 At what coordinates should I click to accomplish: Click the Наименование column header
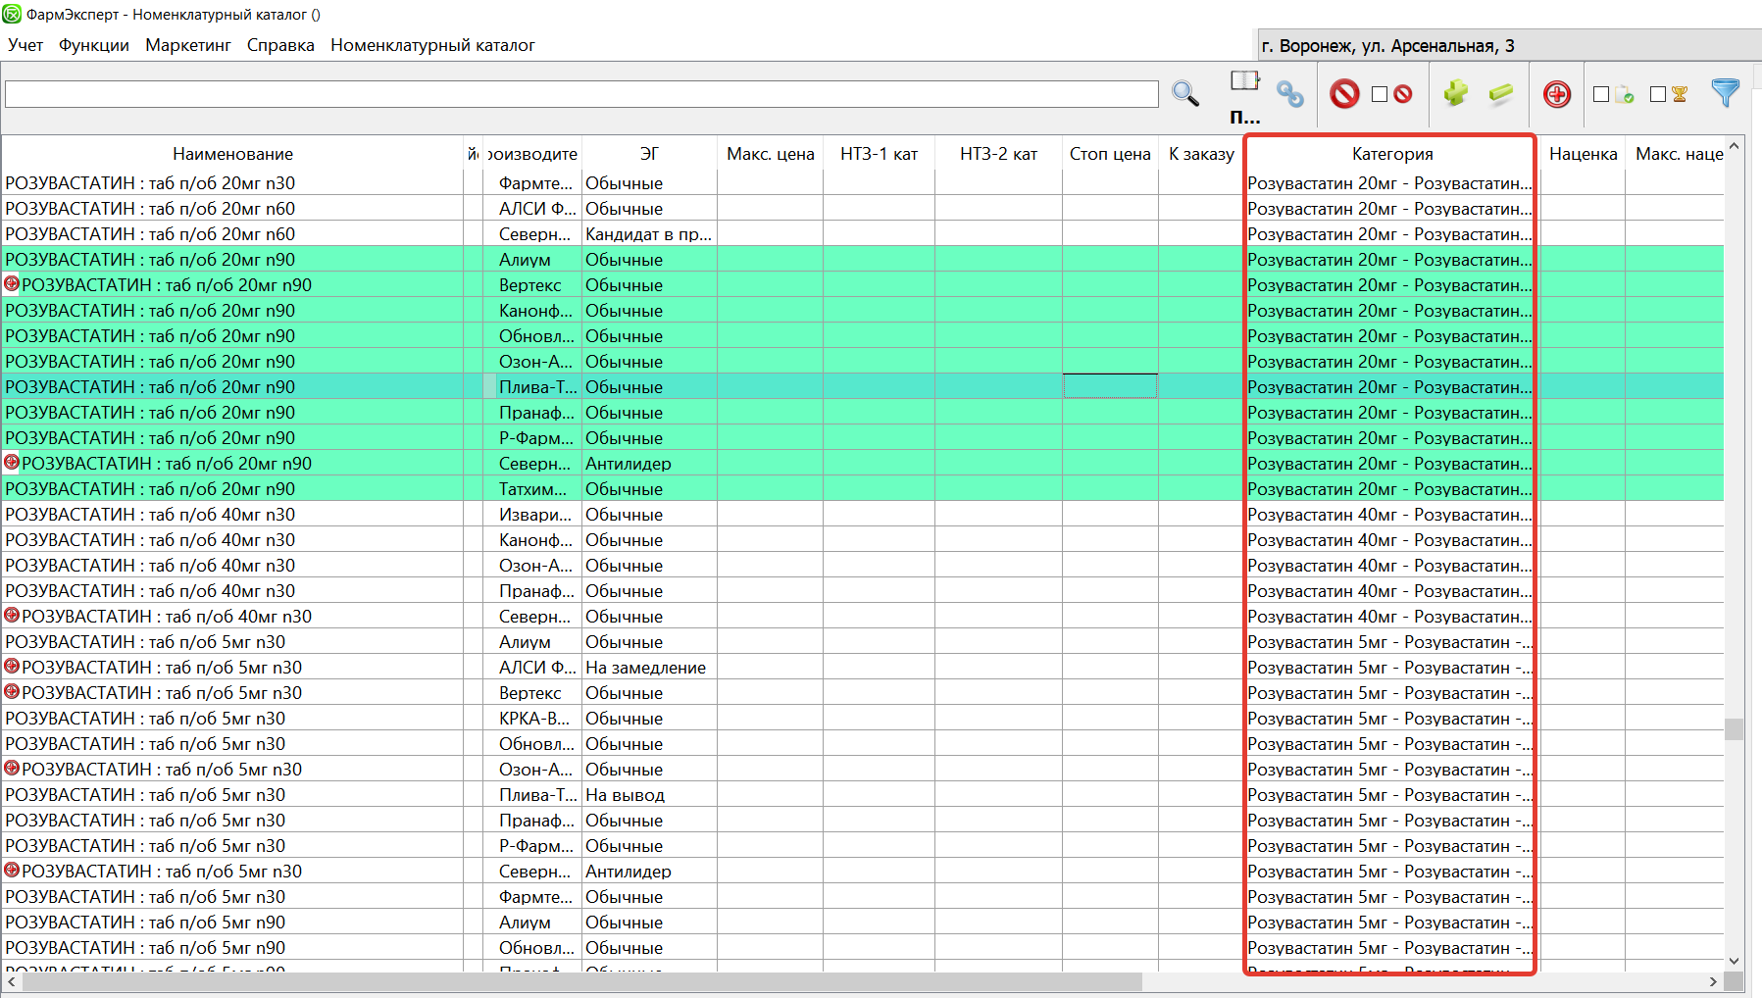232,154
